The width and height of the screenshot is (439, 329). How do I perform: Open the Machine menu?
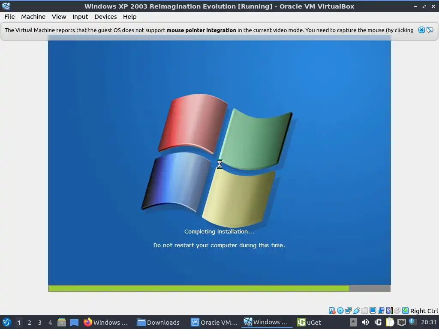click(x=33, y=17)
